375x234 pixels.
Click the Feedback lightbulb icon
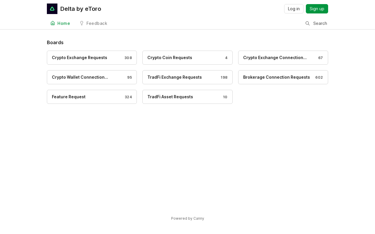click(82, 23)
